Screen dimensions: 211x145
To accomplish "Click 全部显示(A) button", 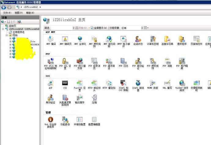I will tap(99, 28).
